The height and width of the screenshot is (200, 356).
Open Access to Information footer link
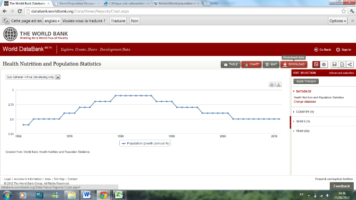pos(28,179)
